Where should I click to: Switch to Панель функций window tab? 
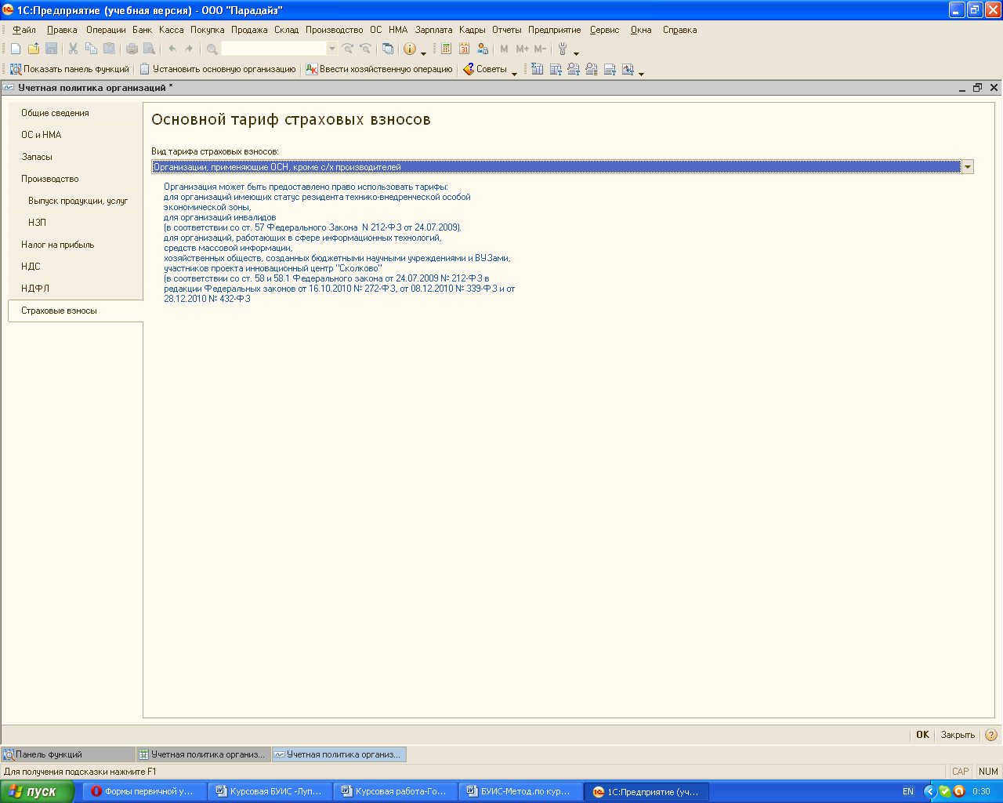coord(68,754)
